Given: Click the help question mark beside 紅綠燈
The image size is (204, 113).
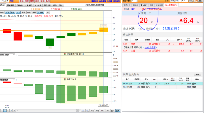Looking at the screenshot, I should (45, 12).
